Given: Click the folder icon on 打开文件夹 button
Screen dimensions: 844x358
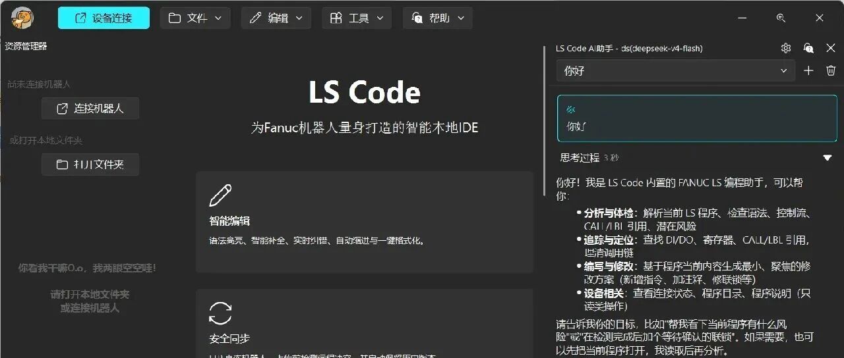Looking at the screenshot, I should coord(62,165).
